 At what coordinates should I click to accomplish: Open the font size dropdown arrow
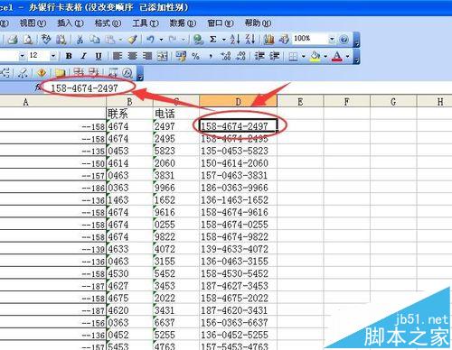point(53,56)
